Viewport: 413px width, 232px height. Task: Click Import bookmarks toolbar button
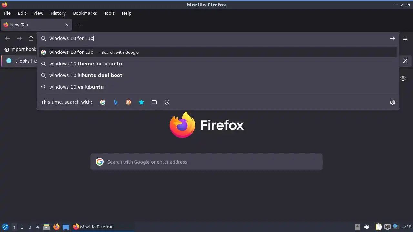[20, 49]
